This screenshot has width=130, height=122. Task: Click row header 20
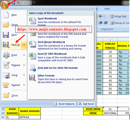pos(3,113)
